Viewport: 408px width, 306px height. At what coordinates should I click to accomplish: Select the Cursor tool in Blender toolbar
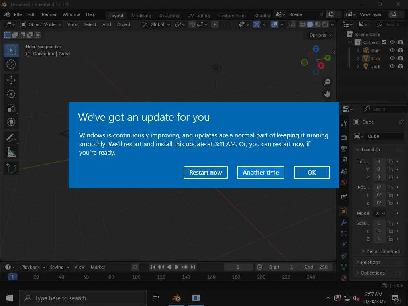(11, 64)
